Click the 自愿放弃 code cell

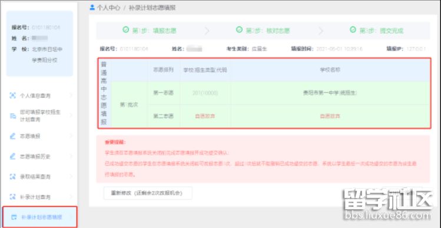(x=205, y=116)
